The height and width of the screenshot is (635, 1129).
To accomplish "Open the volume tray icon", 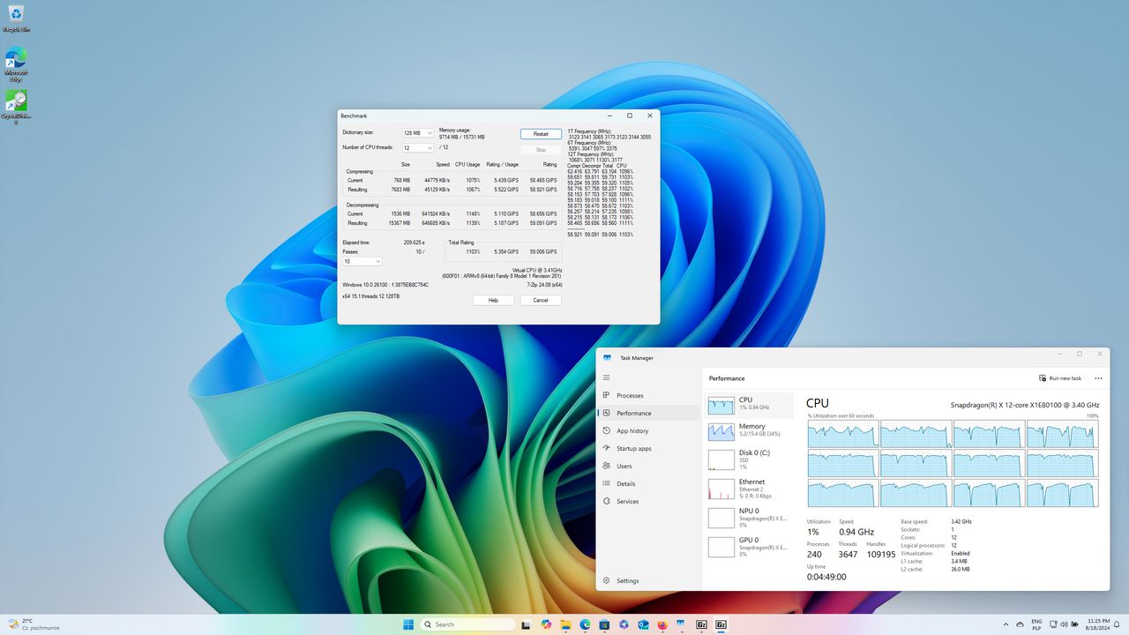I will pyautogui.click(x=1064, y=624).
